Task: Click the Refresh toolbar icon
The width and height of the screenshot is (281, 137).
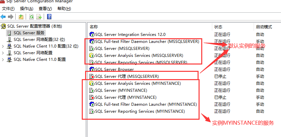Action: pos(32,17)
